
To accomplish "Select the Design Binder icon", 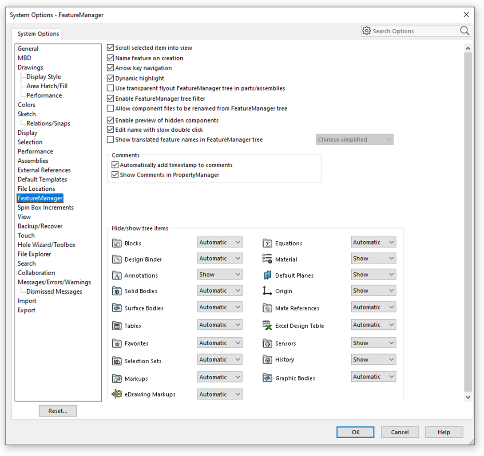I will 117,259.
